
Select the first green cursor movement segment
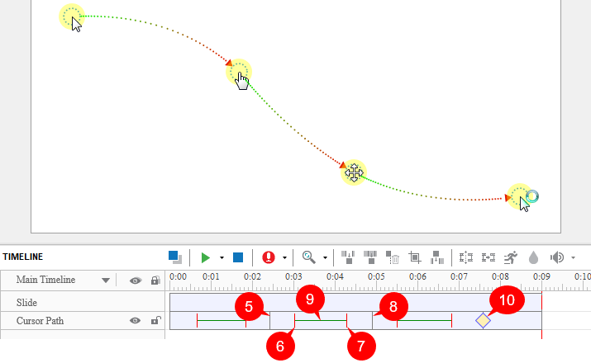click(x=222, y=320)
